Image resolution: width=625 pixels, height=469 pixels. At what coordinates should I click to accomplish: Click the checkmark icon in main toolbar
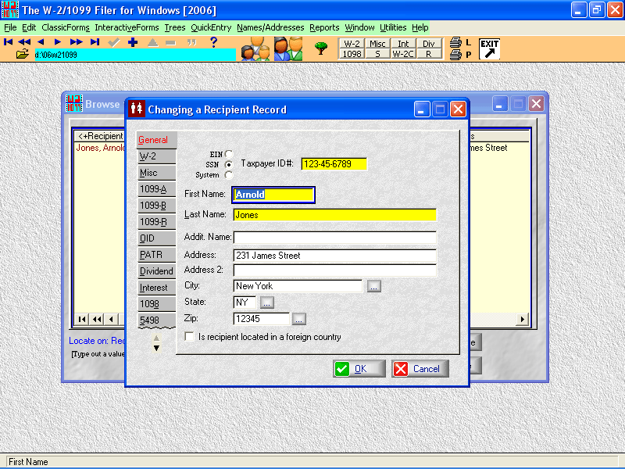pos(114,42)
